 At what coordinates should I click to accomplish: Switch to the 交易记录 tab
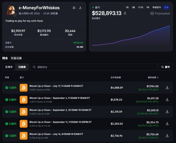point(16,58)
